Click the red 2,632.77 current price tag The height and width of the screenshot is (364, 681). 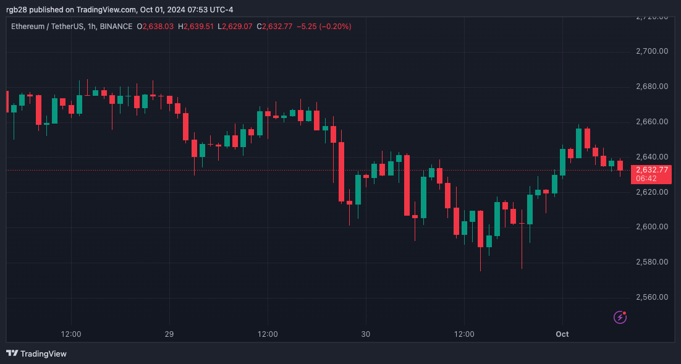click(x=651, y=170)
